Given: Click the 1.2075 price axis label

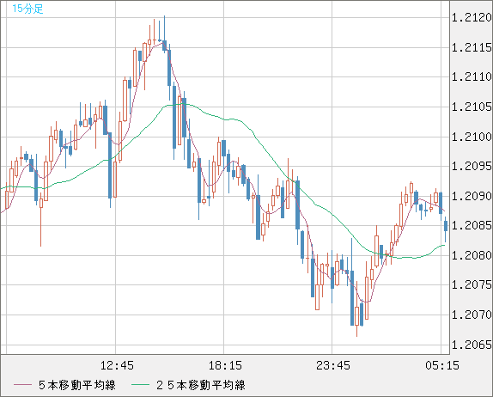Looking at the screenshot, I should click(x=472, y=284).
